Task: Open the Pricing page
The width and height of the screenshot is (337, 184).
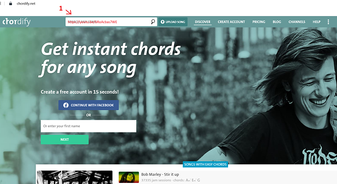Action: point(259,22)
